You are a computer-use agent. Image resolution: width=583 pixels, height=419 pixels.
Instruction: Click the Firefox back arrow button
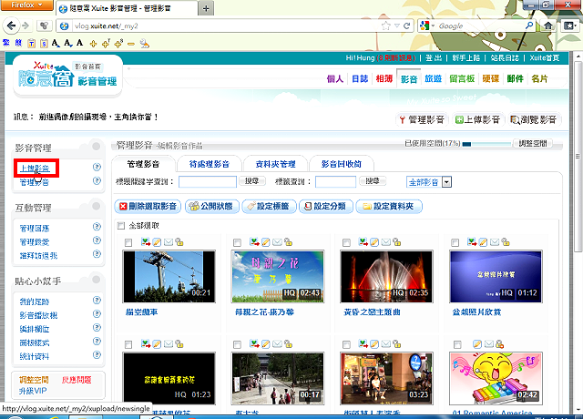(11, 26)
